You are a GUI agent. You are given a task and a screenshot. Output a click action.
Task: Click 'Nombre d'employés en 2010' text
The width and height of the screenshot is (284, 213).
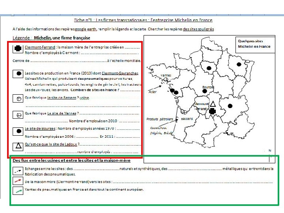tap(93, 121)
